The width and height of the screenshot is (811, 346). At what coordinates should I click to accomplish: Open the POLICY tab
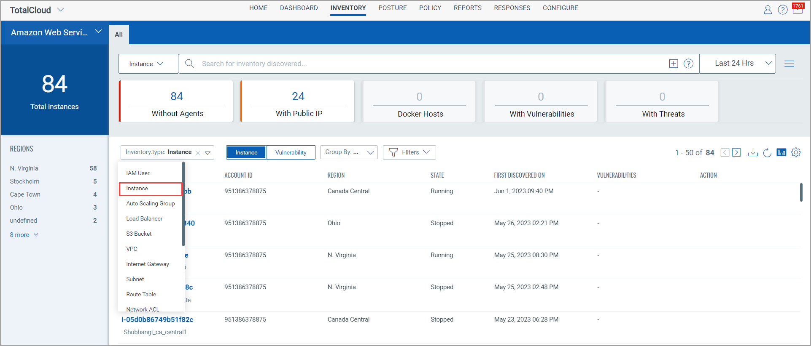[x=430, y=8]
